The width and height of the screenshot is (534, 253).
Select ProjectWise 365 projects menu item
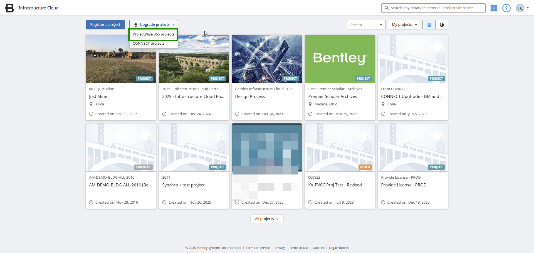click(154, 34)
